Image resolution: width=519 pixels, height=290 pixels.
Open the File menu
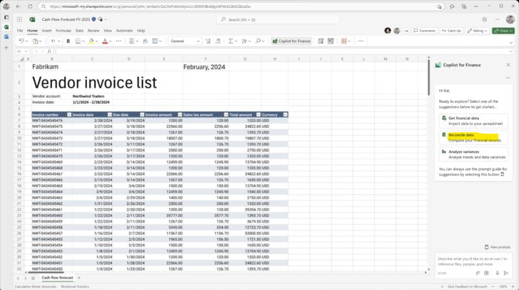tap(20, 30)
